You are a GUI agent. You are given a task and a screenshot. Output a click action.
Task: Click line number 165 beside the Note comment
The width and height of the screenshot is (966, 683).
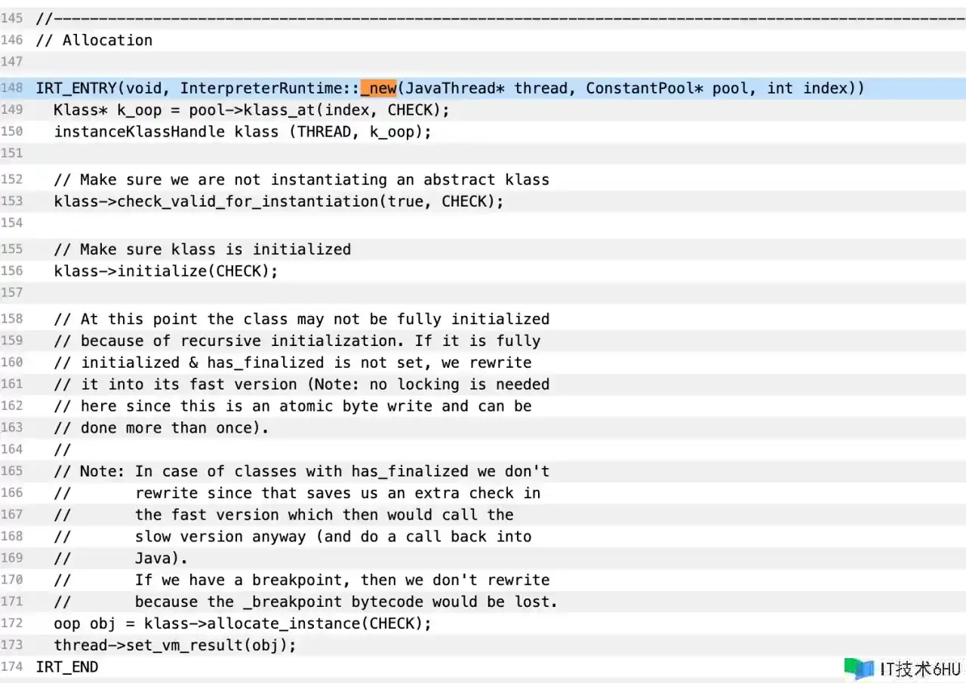coord(11,471)
